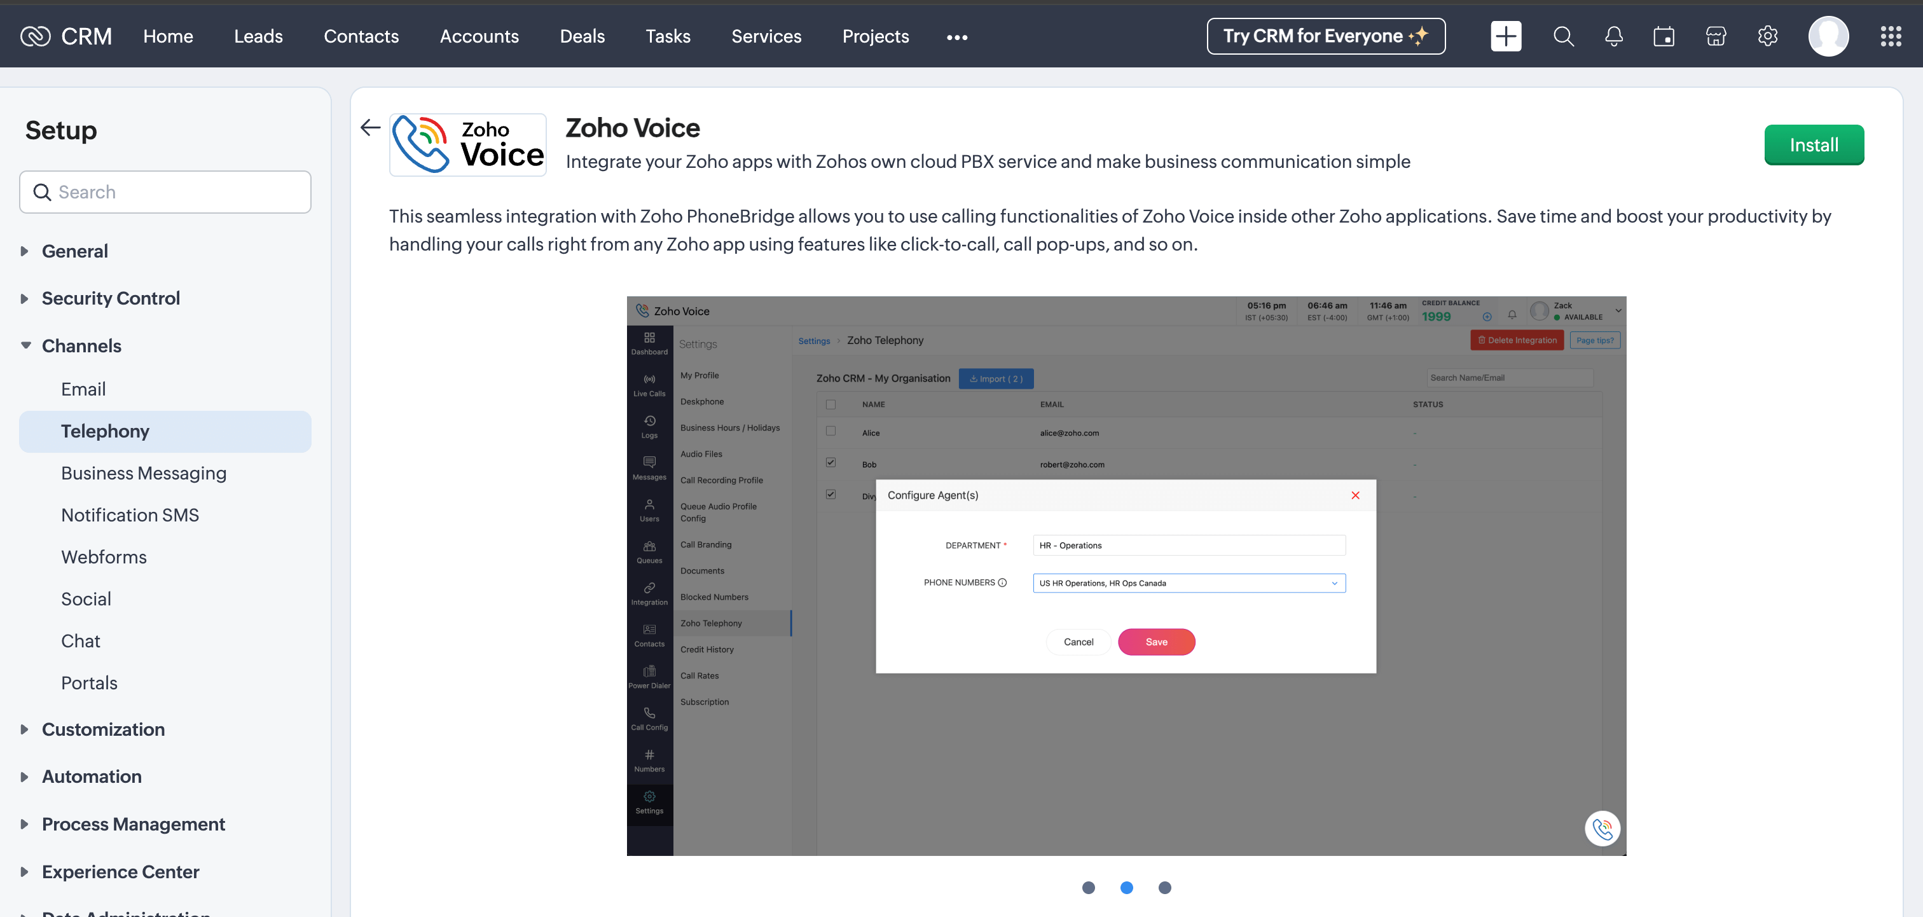This screenshot has height=917, width=1923.
Task: Click the user profile avatar
Action: (1828, 36)
